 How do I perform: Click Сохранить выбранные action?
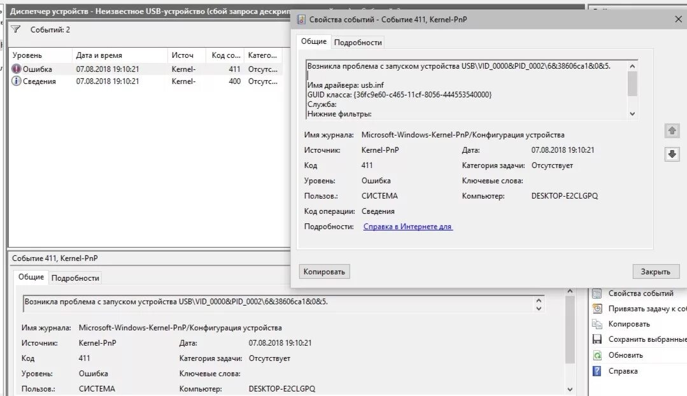pos(648,339)
